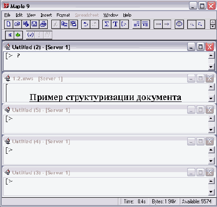Viewport: 217px width, 207px height.
Task: Save the worksheet using the floppy disk icon
Action: (34, 24)
